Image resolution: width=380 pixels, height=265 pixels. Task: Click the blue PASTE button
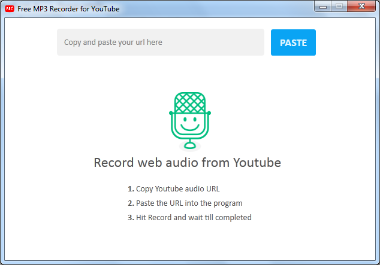point(293,42)
